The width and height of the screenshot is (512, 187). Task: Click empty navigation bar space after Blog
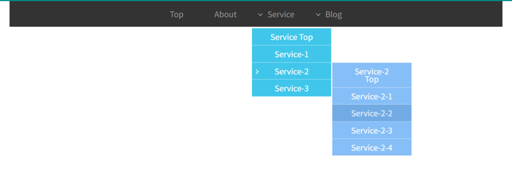(x=424, y=14)
